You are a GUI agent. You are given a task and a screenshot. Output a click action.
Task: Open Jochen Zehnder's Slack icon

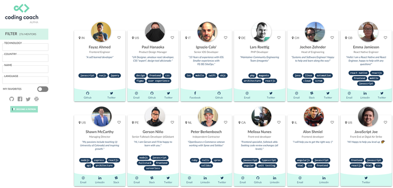(312, 93)
